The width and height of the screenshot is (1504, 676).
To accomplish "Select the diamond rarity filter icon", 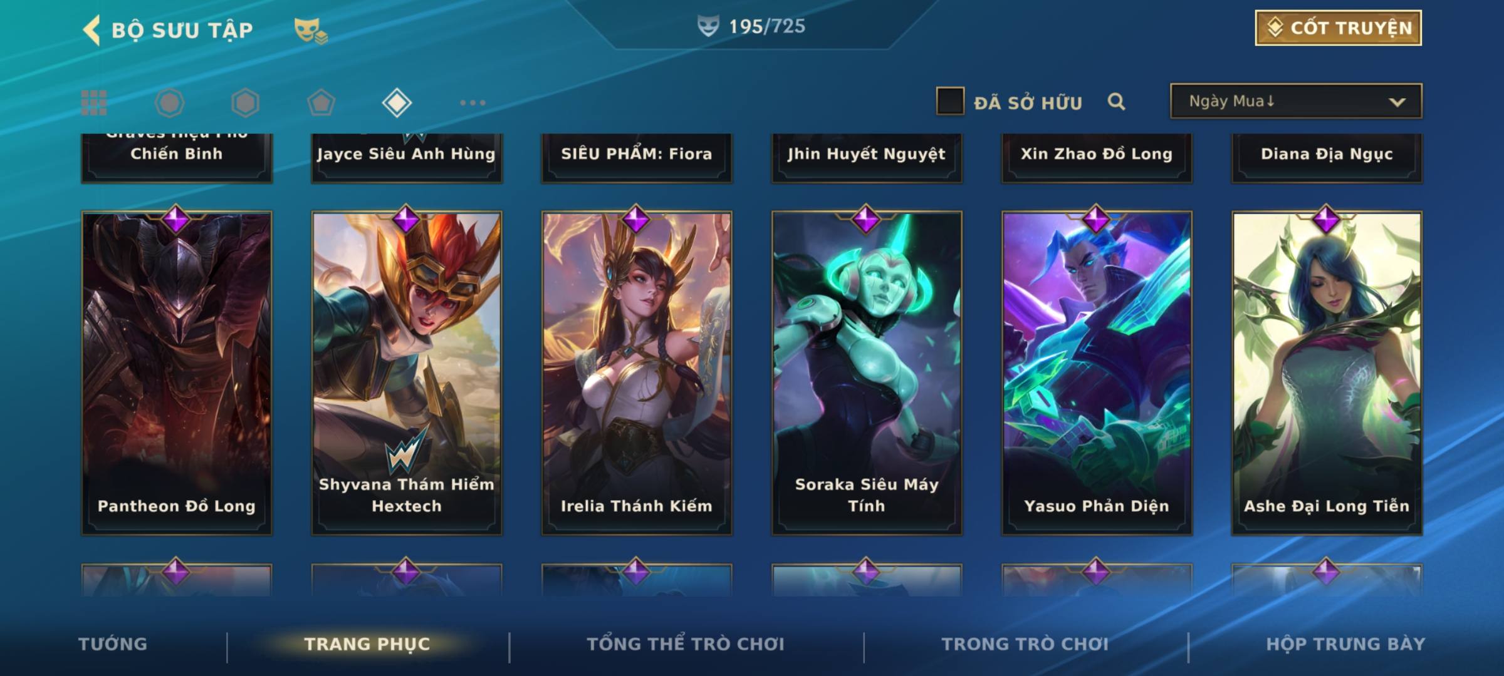I will (397, 103).
